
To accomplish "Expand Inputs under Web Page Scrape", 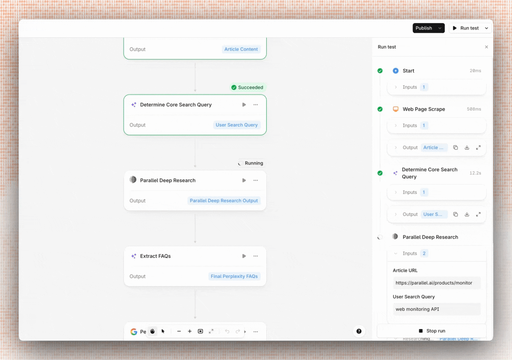I will (x=396, y=125).
